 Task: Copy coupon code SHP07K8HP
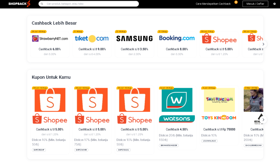pyautogui.click(x=39, y=150)
